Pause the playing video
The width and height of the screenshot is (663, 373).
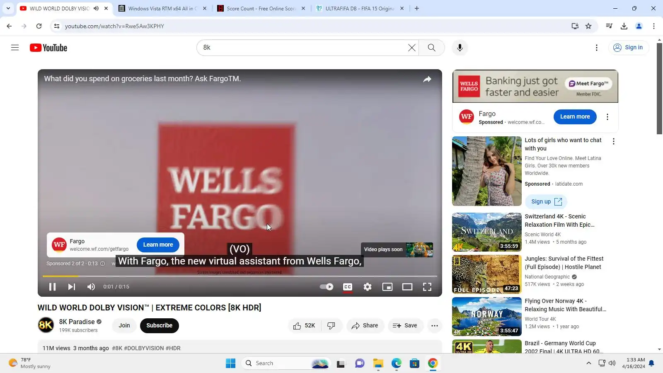coord(52,287)
